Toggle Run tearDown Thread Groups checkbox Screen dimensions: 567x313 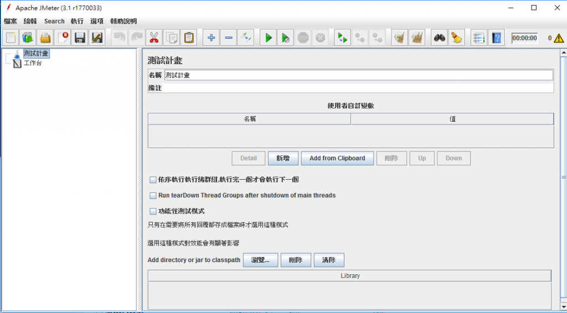[153, 195]
